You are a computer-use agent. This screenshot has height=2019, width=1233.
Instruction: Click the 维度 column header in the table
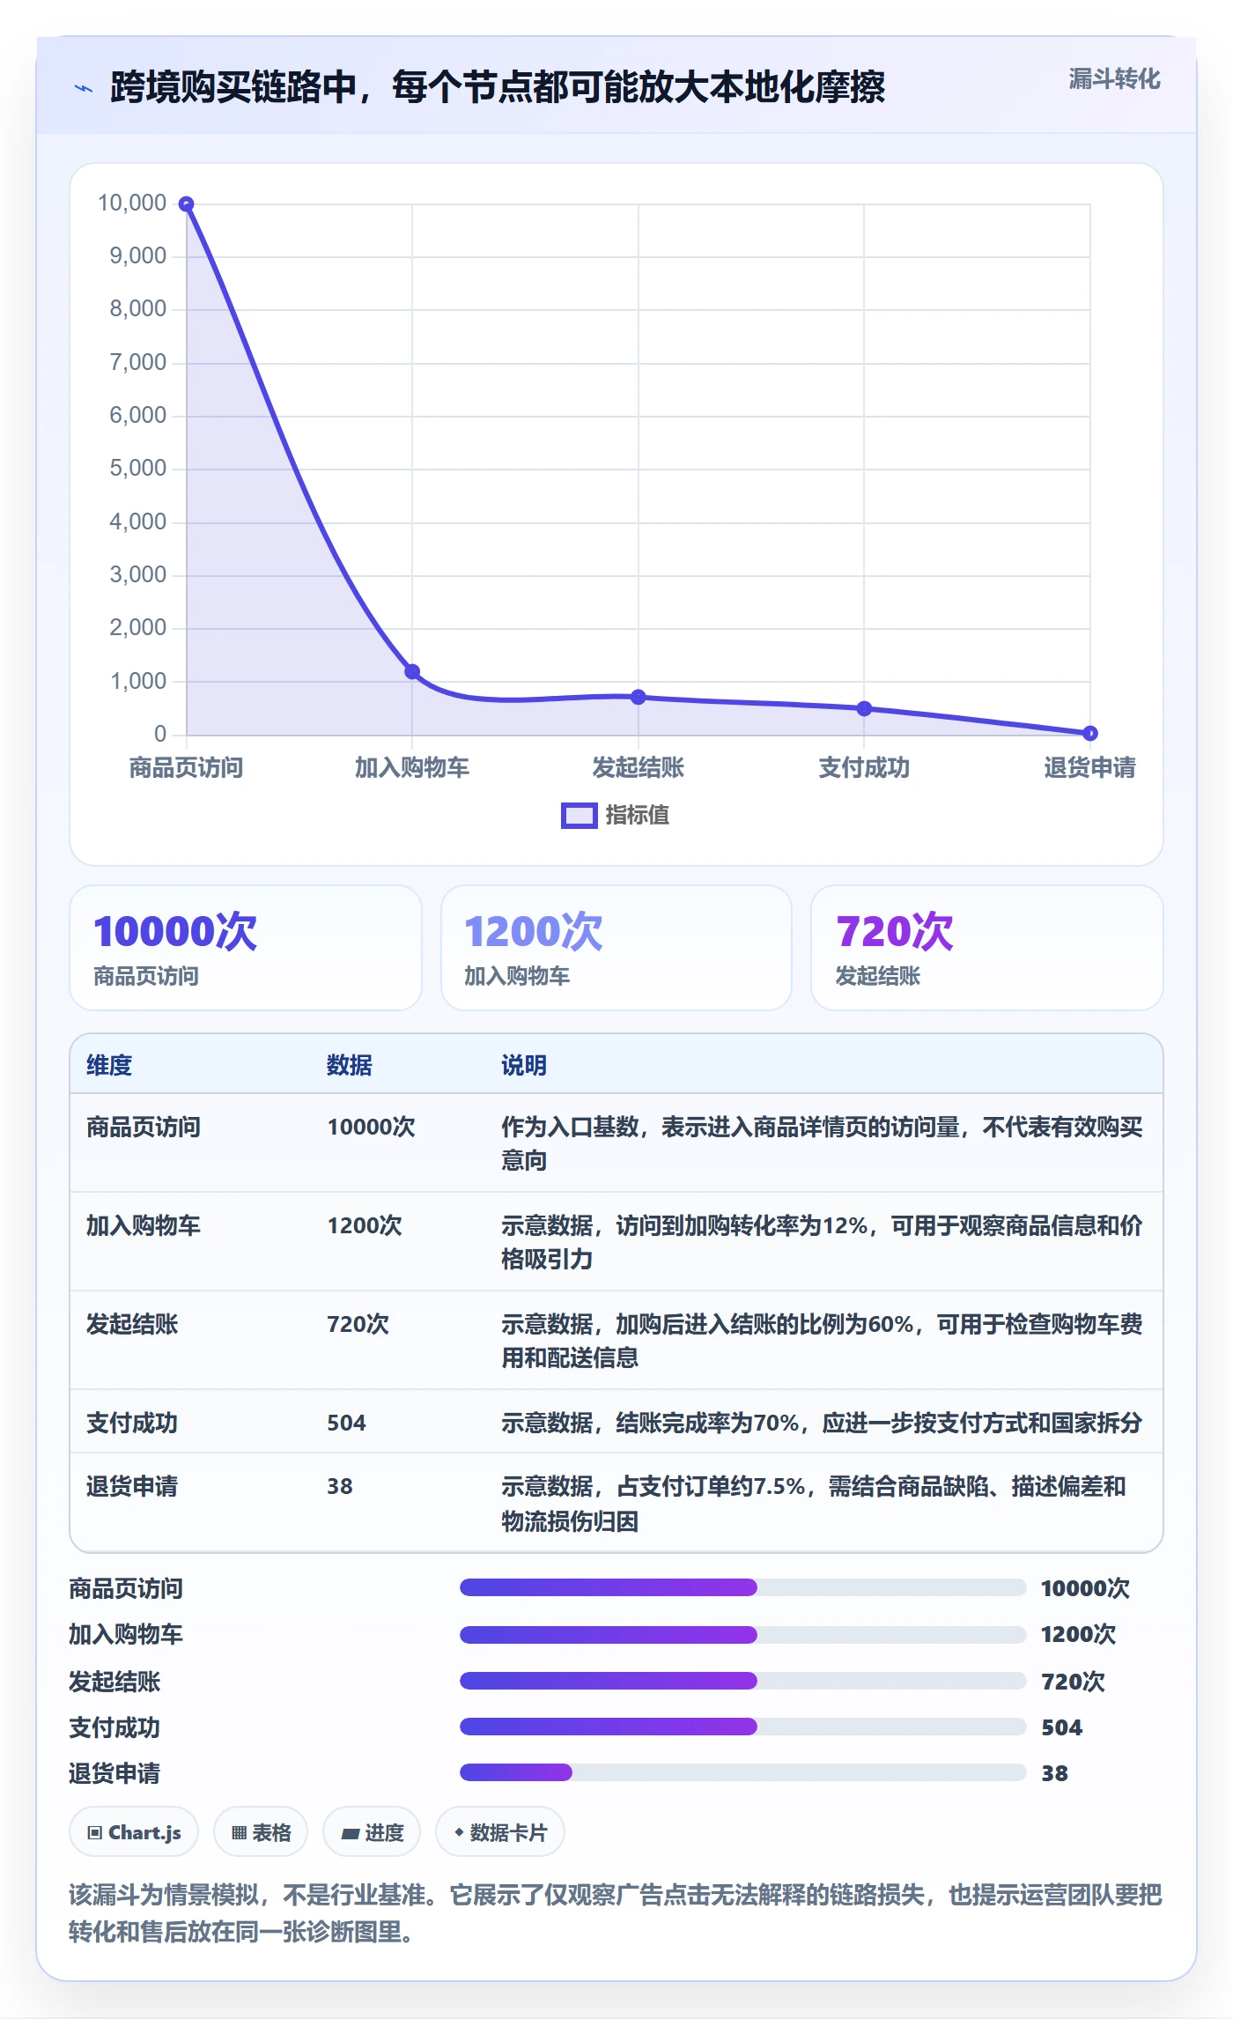tap(109, 1065)
